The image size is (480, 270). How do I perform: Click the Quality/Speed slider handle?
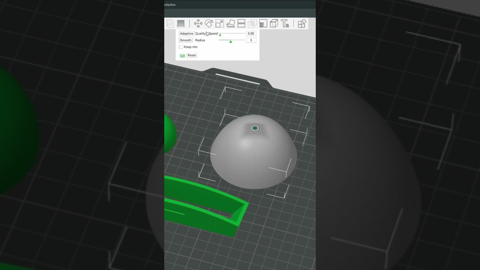click(x=220, y=34)
